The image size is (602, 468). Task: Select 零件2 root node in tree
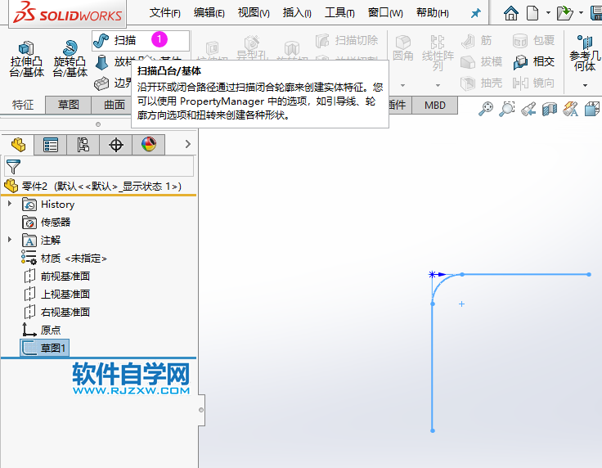coord(93,187)
